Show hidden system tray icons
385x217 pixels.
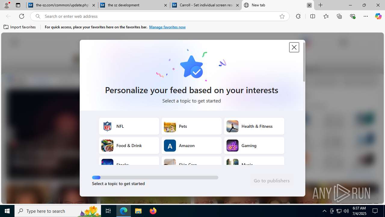pyautogui.click(x=324, y=211)
